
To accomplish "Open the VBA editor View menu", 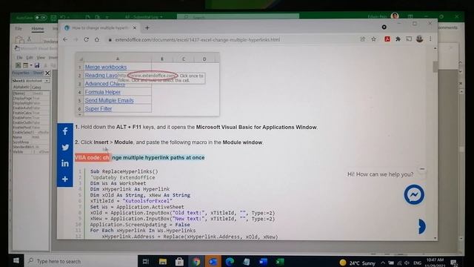I will coord(41,58).
